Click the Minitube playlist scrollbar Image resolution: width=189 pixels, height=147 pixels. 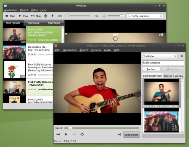tap(63, 34)
